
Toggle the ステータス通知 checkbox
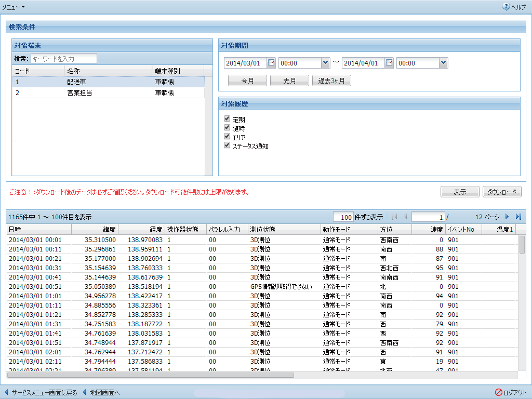click(x=227, y=145)
